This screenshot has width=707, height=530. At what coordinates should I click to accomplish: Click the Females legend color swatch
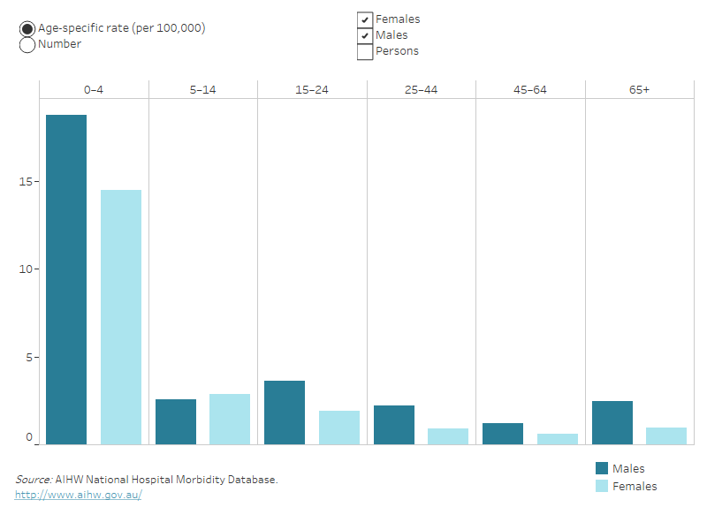pos(602,486)
